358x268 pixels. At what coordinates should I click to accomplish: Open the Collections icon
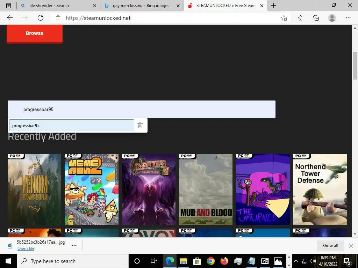click(x=316, y=18)
